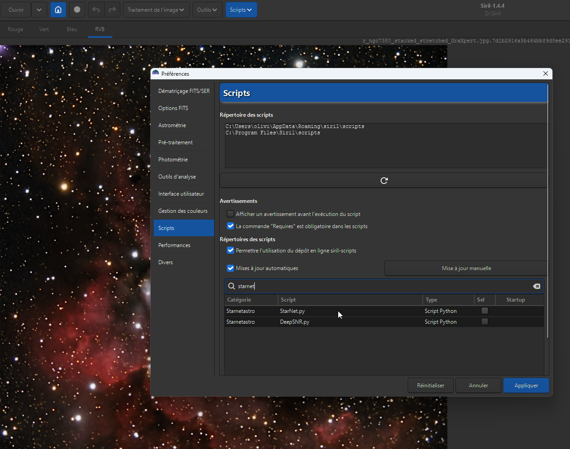Screen dimensions: 570x449
Task: Open the Outils dropdown menu
Action: click(207, 9)
